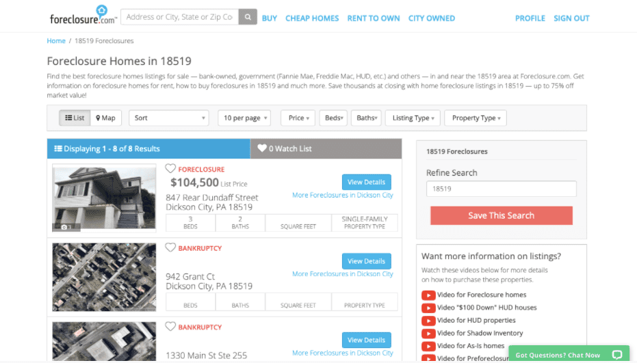637x363 pixels.
Task: Favorite 942 Grant Ct listing heart
Action: 170,247
